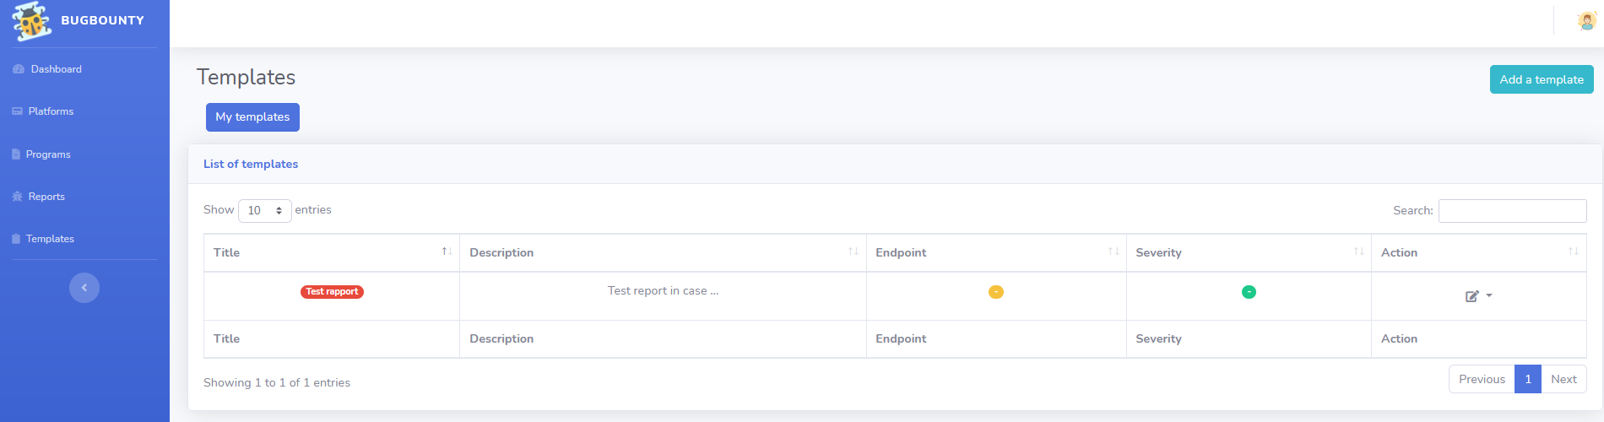Screen dimensions: 1604x422
Task: Click the My templates tab button
Action: tap(252, 117)
